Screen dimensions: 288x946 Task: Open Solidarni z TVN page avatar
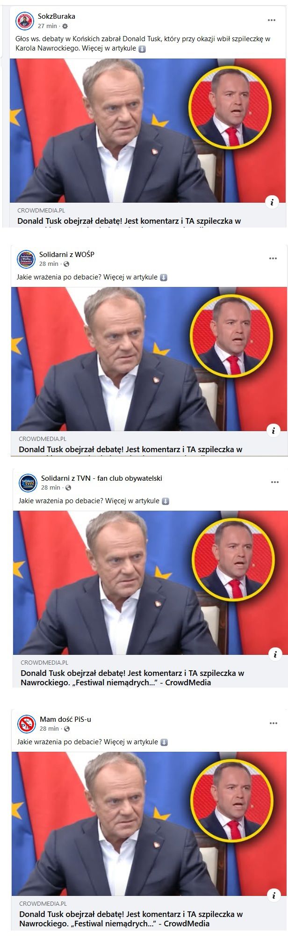coord(28,483)
